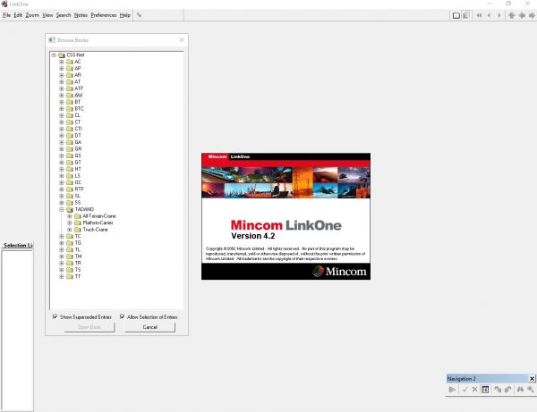The width and height of the screenshot is (537, 412).
Task: Click the double-left rewind arrow in toolbar
Action: pyautogui.click(x=479, y=15)
